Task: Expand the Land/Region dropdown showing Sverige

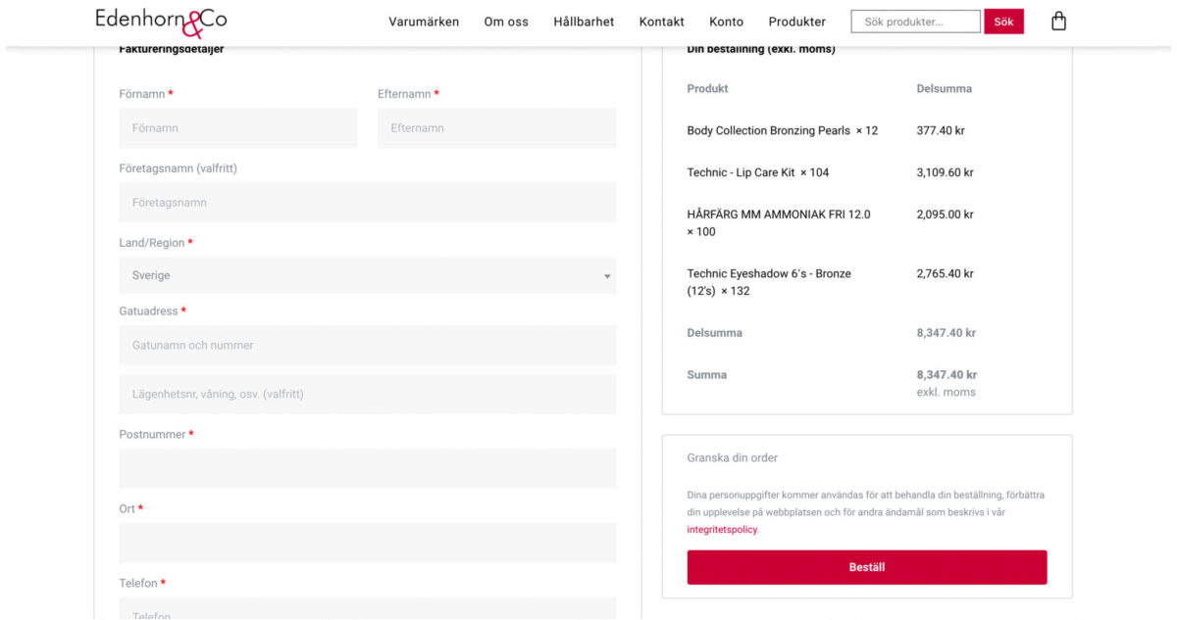Action: 368,276
